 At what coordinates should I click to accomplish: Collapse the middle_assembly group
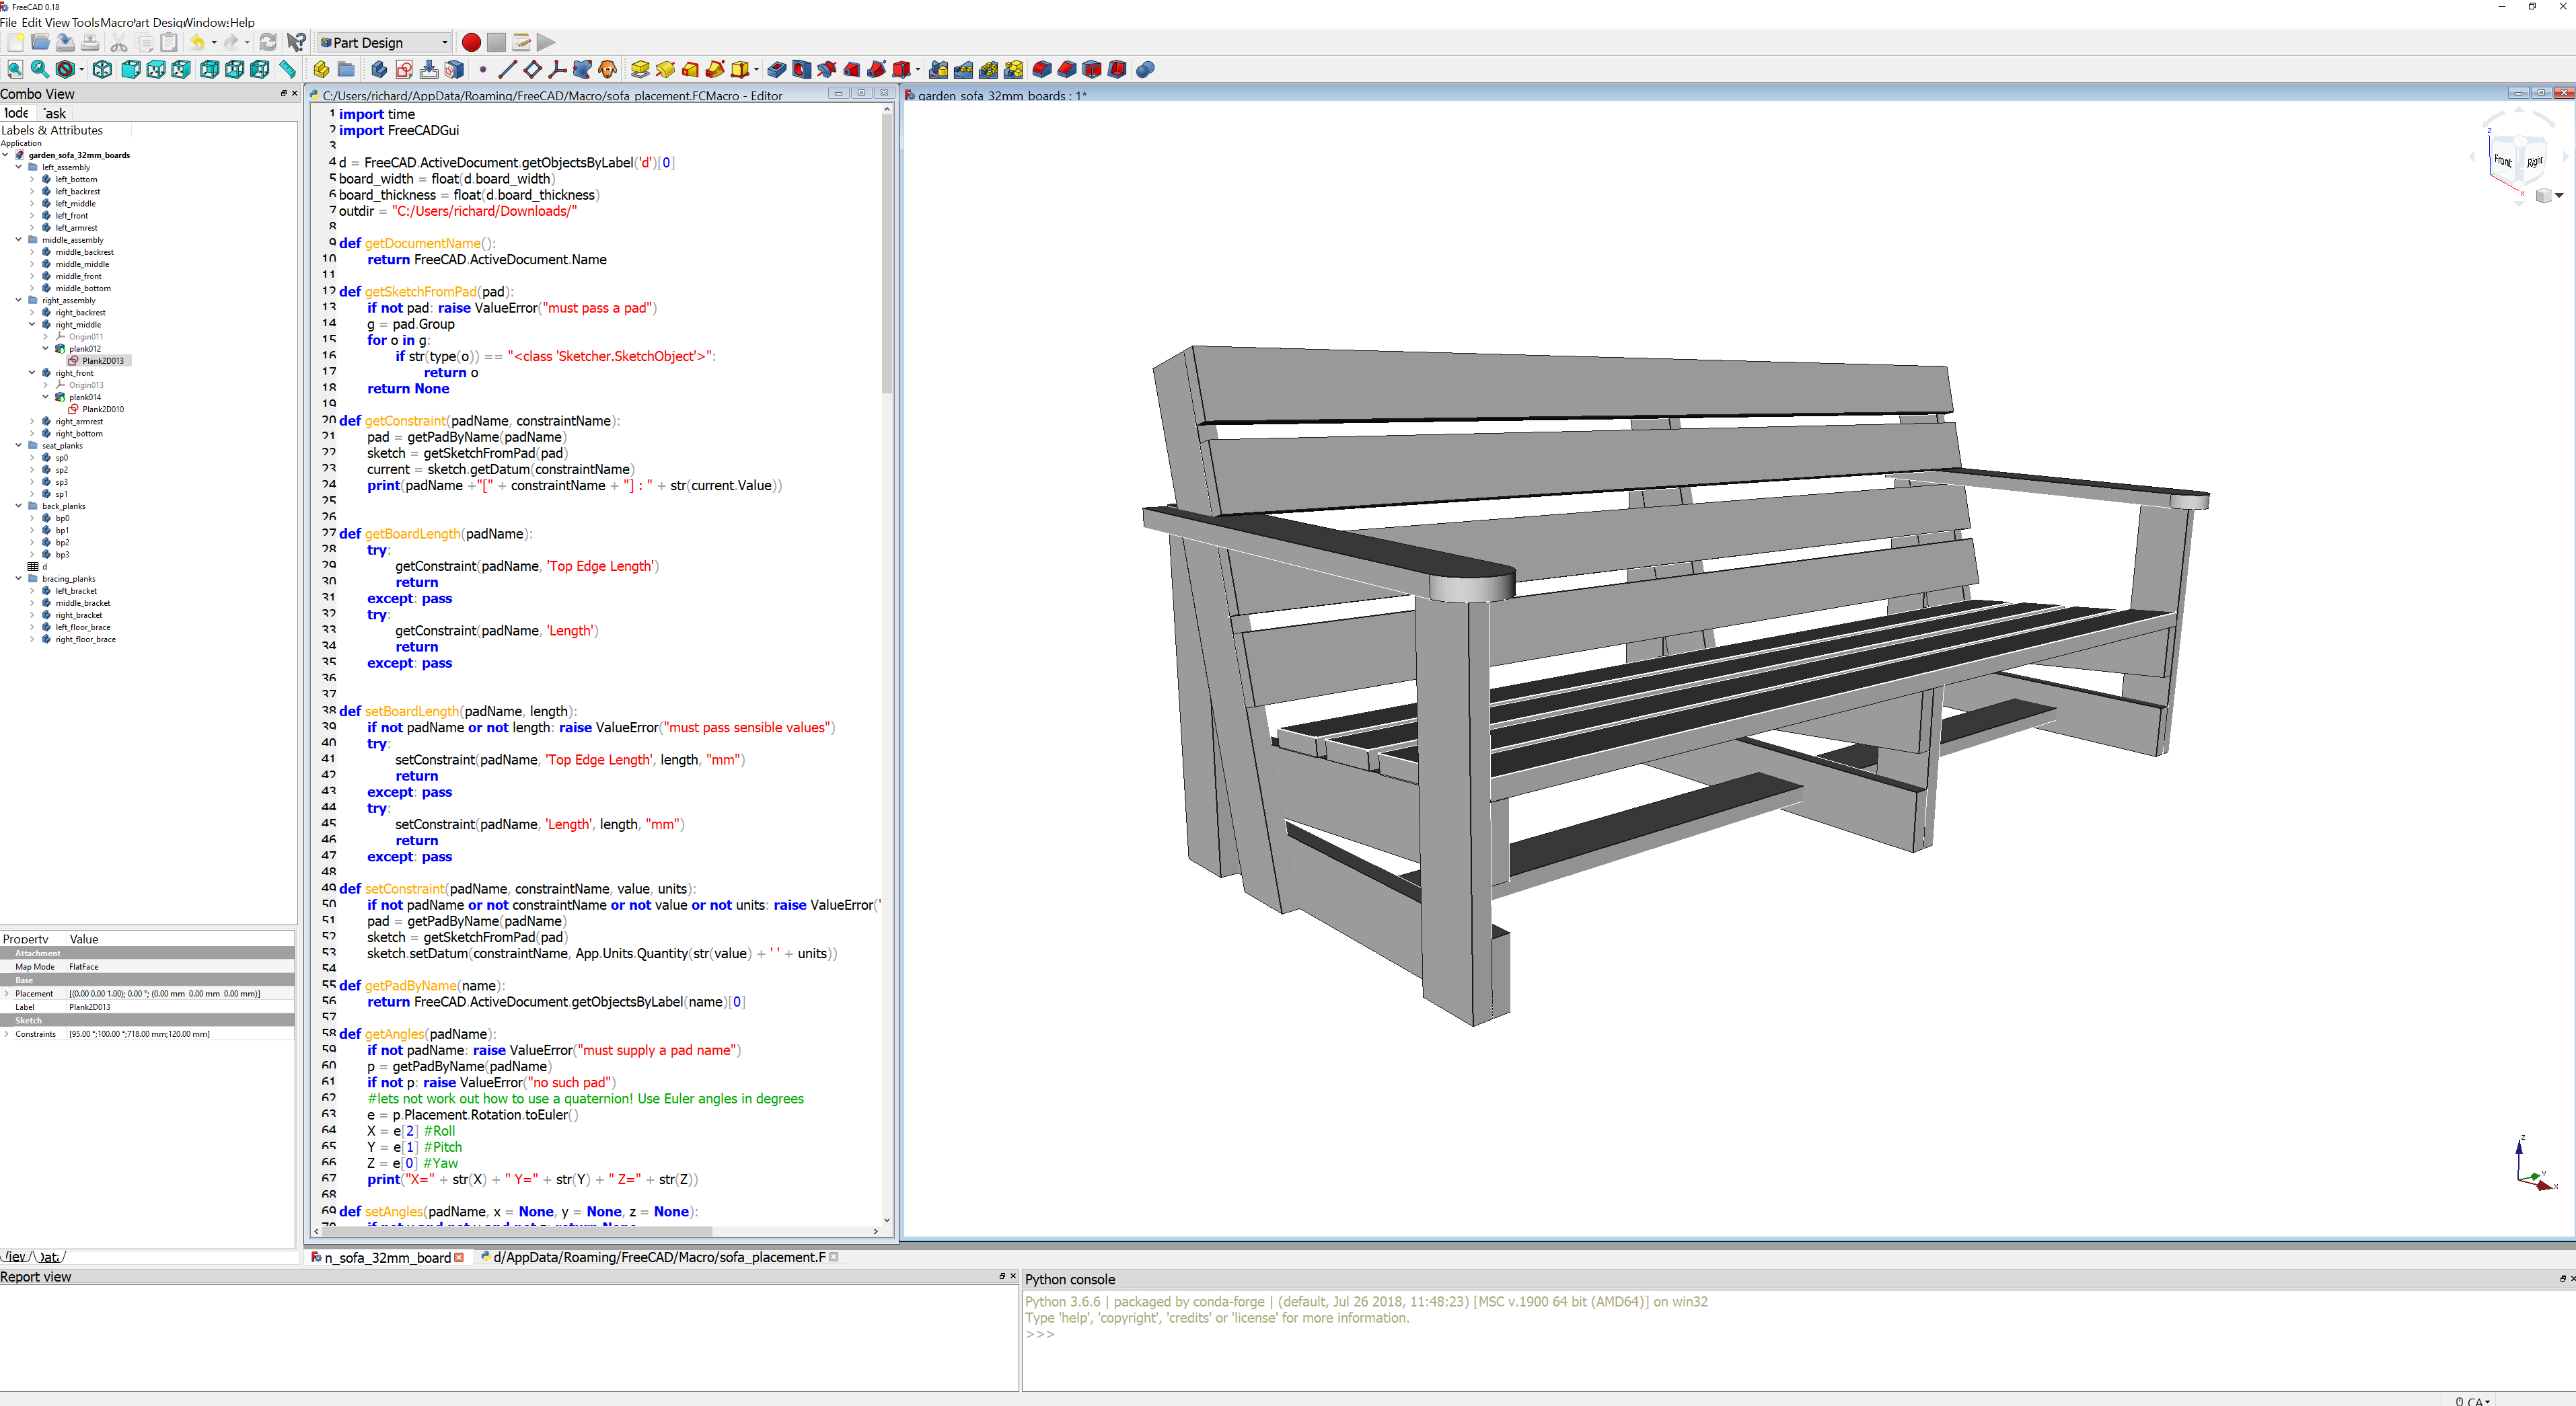click(x=19, y=240)
